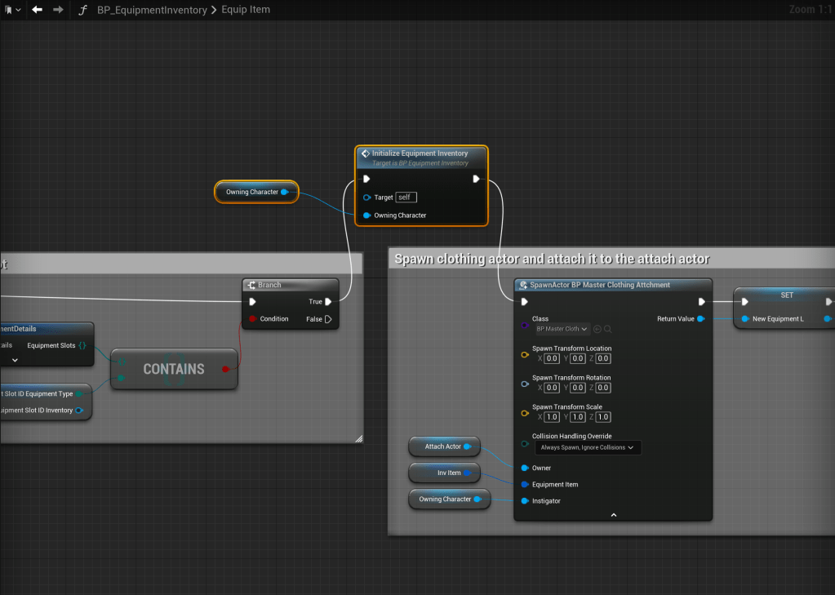Click the red Condition pin on Branch
Viewport: 835px width, 595px height.
252,319
